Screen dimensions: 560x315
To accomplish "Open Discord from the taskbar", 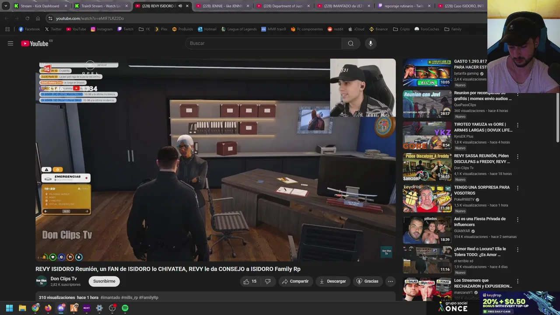I will click(61, 308).
